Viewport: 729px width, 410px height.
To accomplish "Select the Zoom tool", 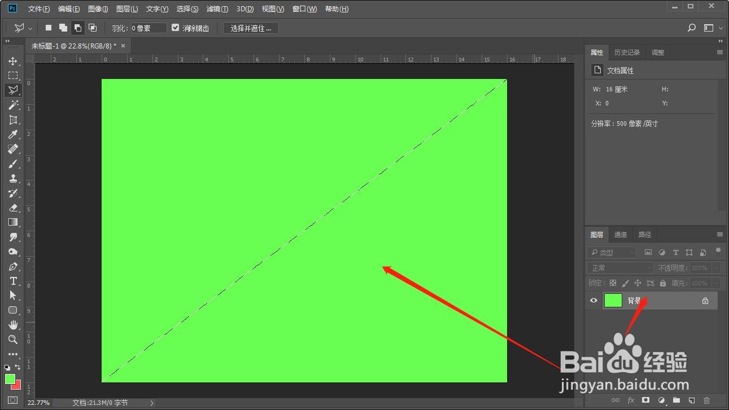I will point(13,340).
